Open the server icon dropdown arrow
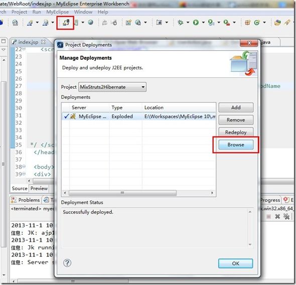 [x=83, y=22]
